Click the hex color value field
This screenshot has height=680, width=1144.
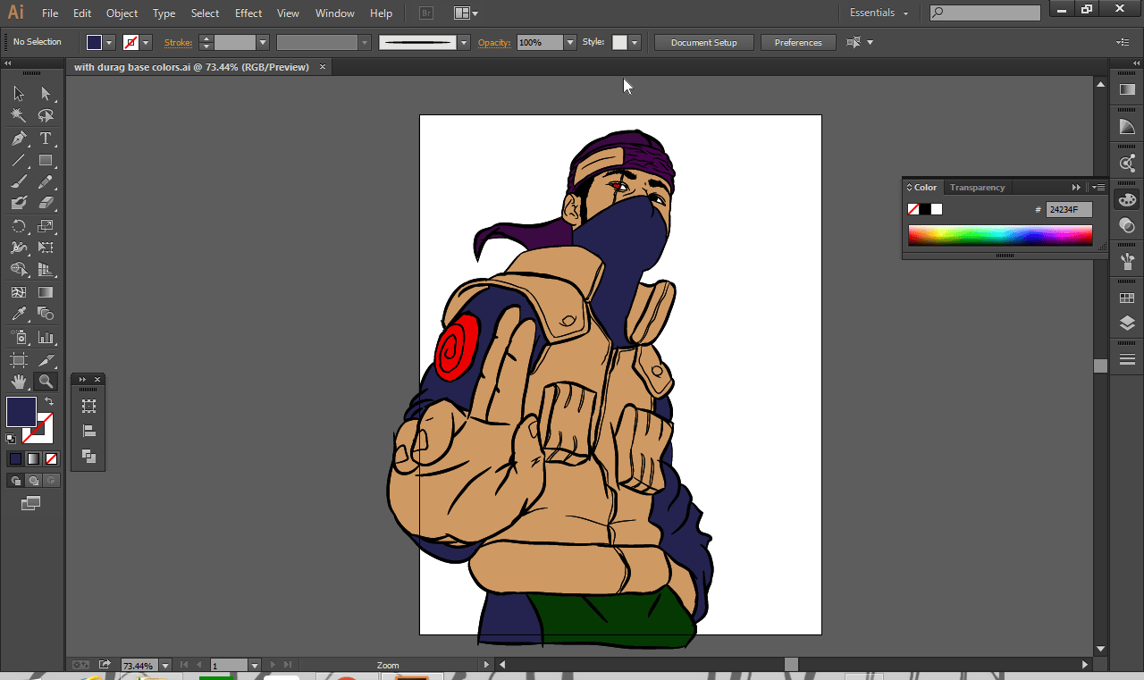[x=1069, y=210]
